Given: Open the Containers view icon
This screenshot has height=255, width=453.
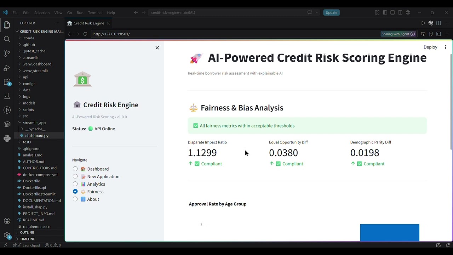Looking at the screenshot, I should pyautogui.click(x=7, y=124).
